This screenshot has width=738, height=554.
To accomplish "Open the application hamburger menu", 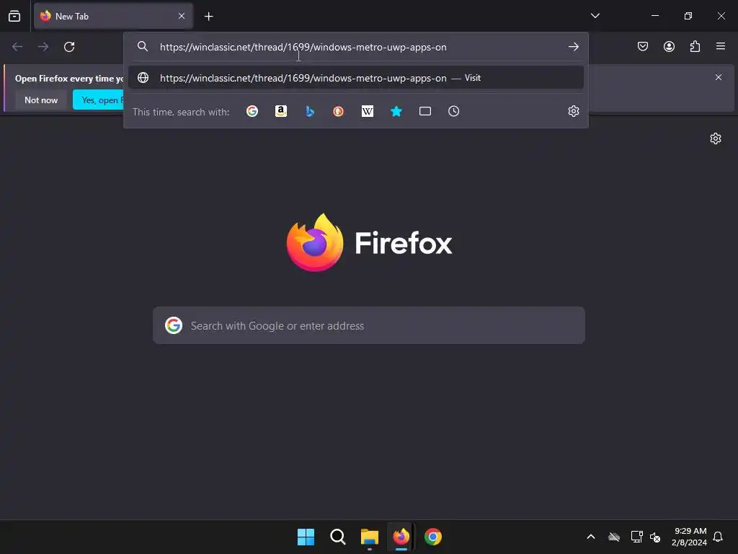I will tap(721, 46).
